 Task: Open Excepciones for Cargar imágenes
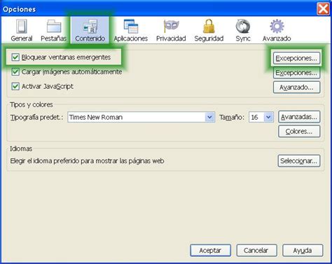click(x=296, y=73)
